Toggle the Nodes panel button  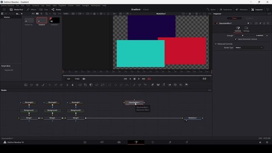(x=56, y=9)
